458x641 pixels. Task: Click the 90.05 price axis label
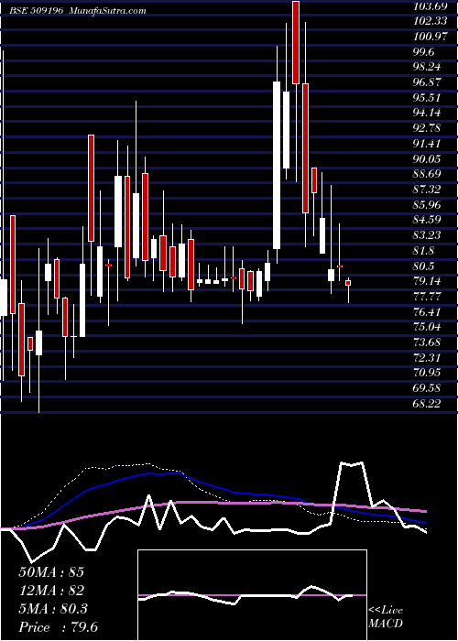tap(427, 158)
